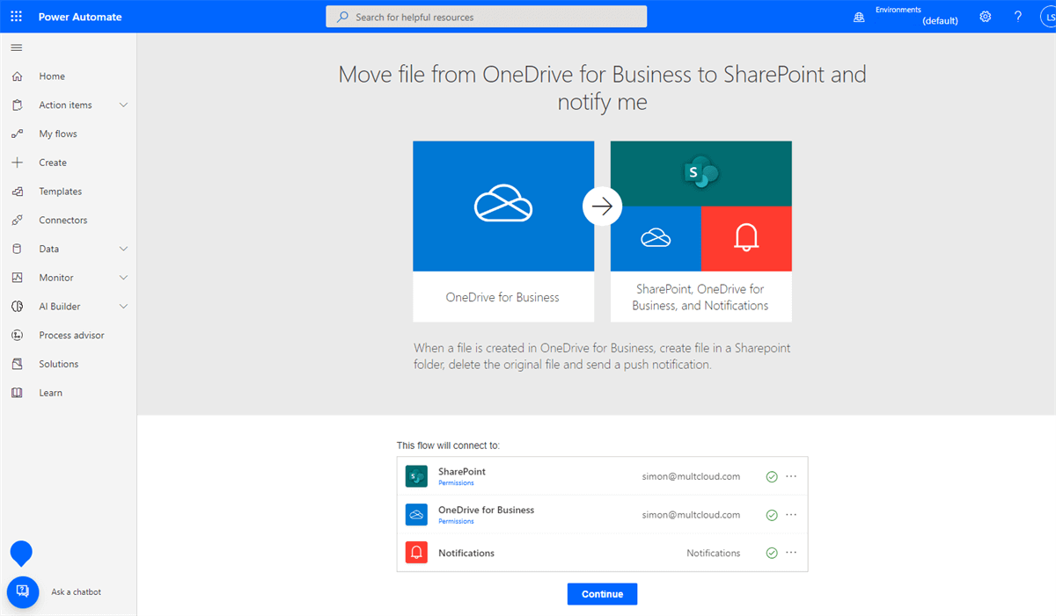
Task: Go to Home in sidebar
Action: tap(52, 76)
